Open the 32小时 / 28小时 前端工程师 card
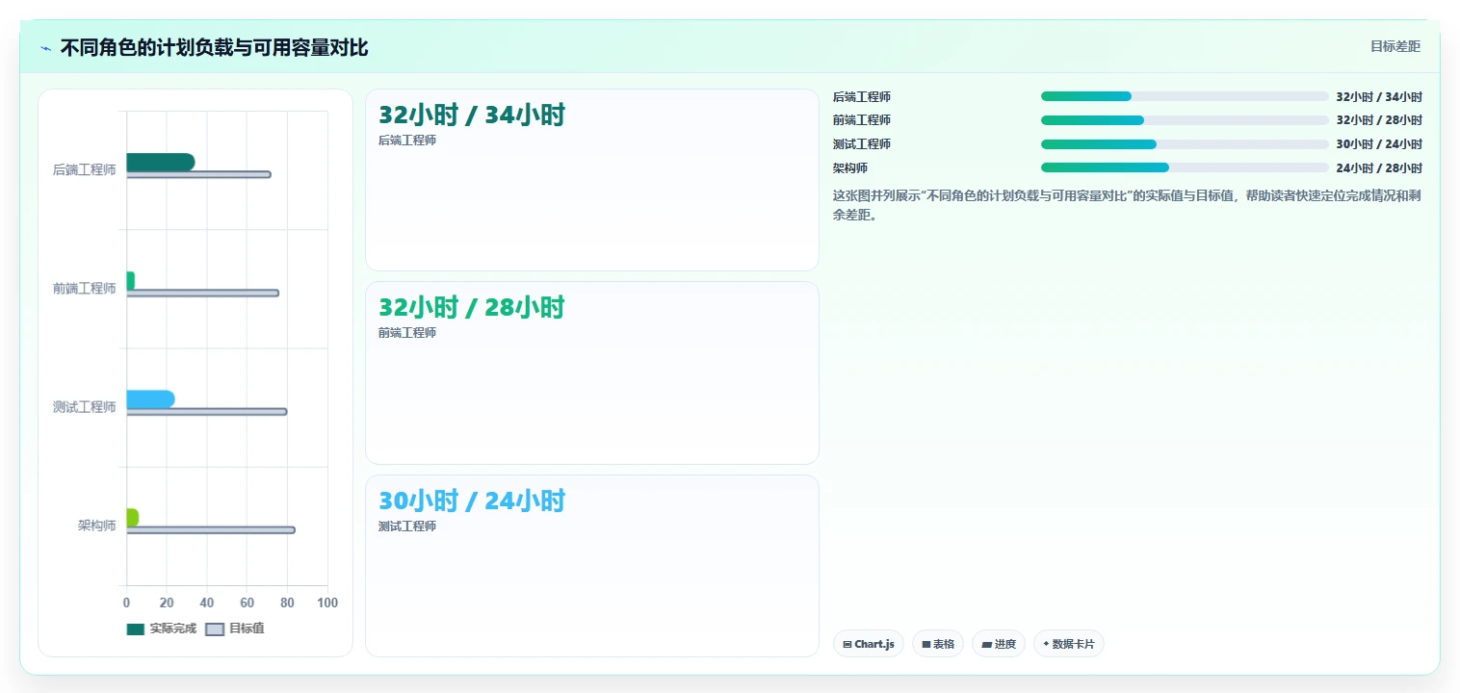Viewport: 1460px width, 693px height. tap(592, 373)
